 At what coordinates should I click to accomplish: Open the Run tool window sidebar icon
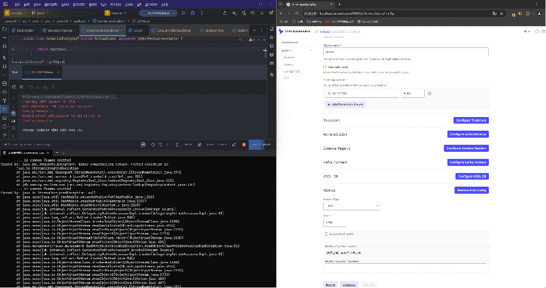point(5,109)
